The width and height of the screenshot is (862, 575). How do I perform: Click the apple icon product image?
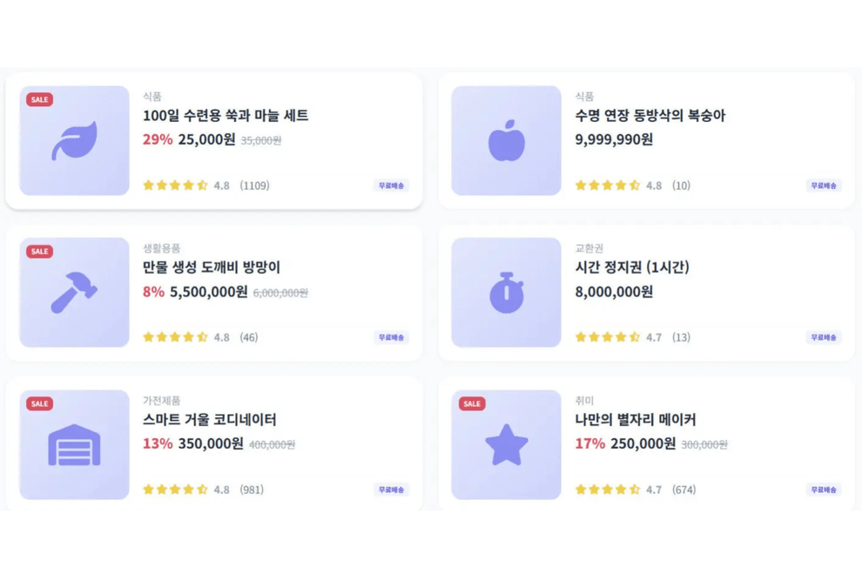[x=506, y=140]
